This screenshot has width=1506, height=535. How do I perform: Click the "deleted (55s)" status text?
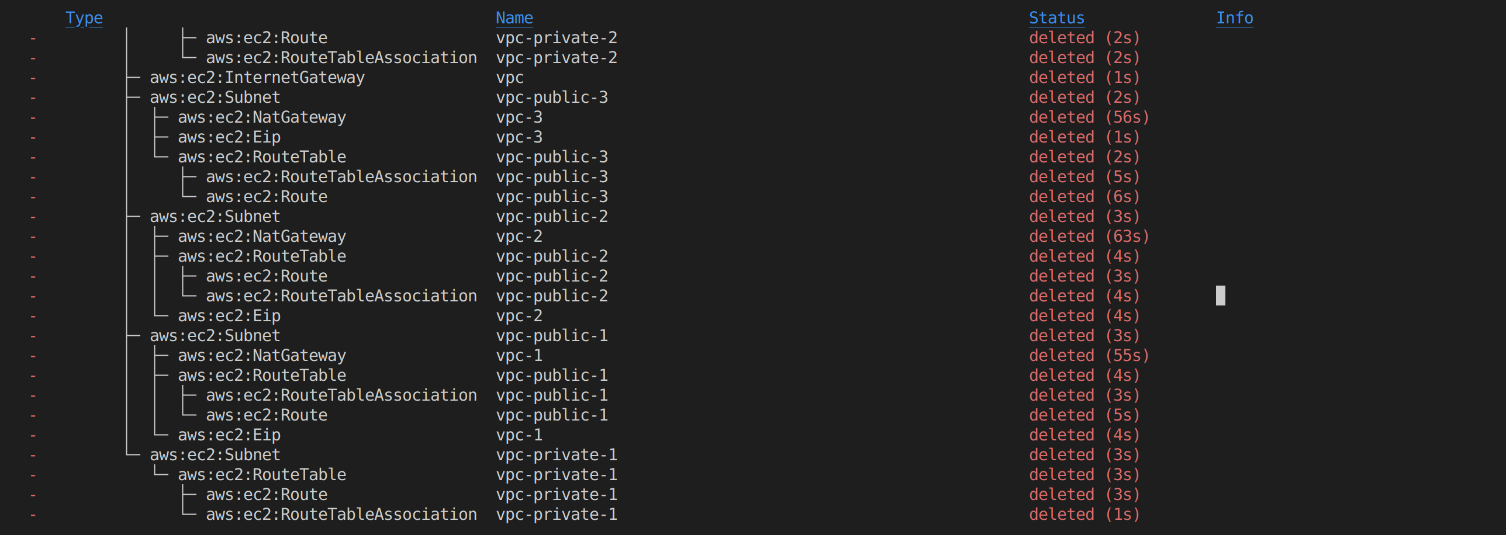click(1089, 356)
